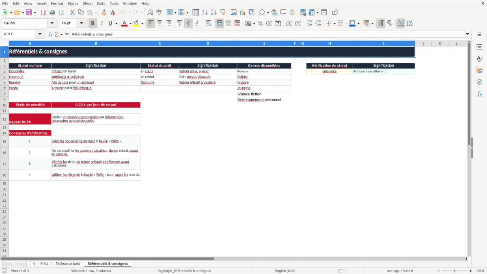Click Zoom In plus button
Image resolution: width=487 pixels, height=274 pixels.
click(471, 271)
